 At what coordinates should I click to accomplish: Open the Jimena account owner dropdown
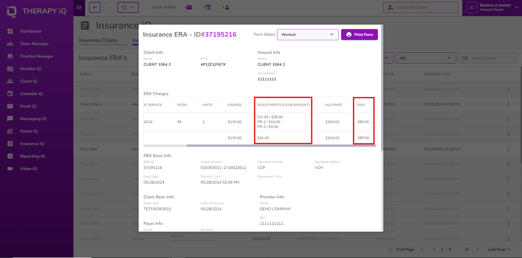click(516, 7)
